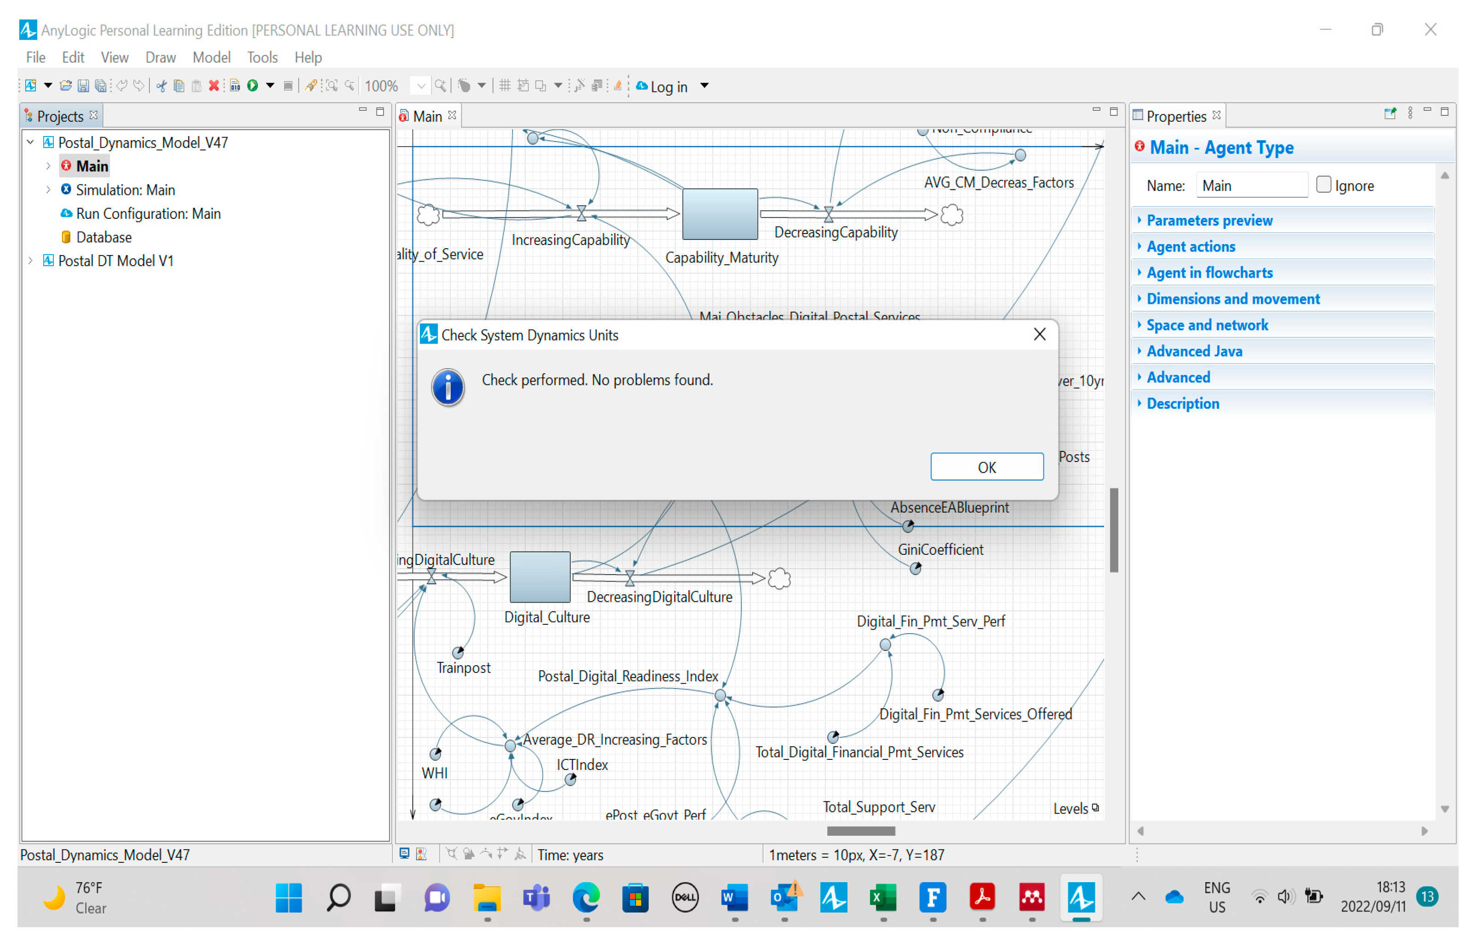This screenshot has height=941, width=1477.
Task: Open the Model menu
Action: (211, 57)
